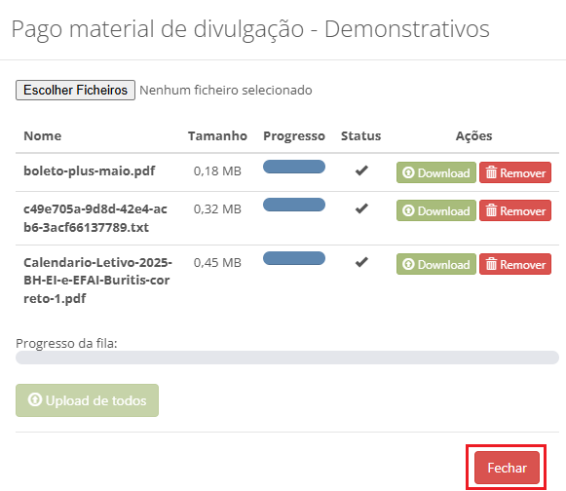Remove the Calendario-Letivo-2025 PDF

point(515,264)
